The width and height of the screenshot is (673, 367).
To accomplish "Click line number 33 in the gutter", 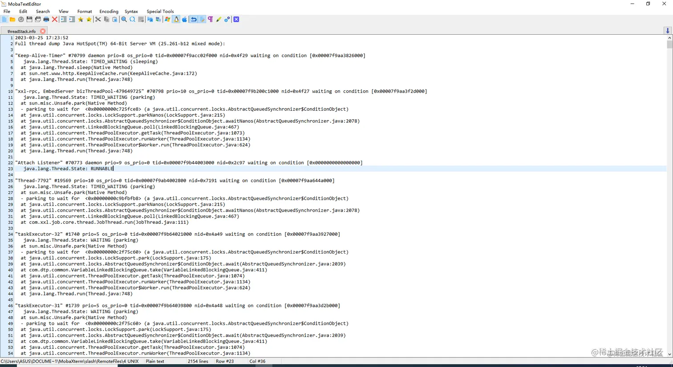I will (10, 228).
